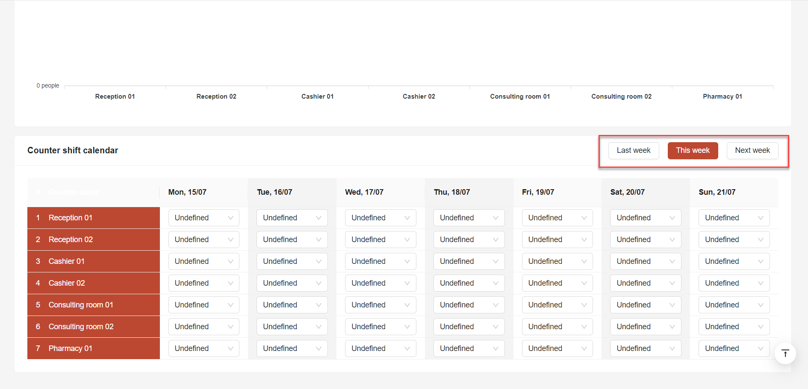Expand Reception 02 Wednesday shift dropdown
The height and width of the screenshot is (389, 808).
click(380, 240)
